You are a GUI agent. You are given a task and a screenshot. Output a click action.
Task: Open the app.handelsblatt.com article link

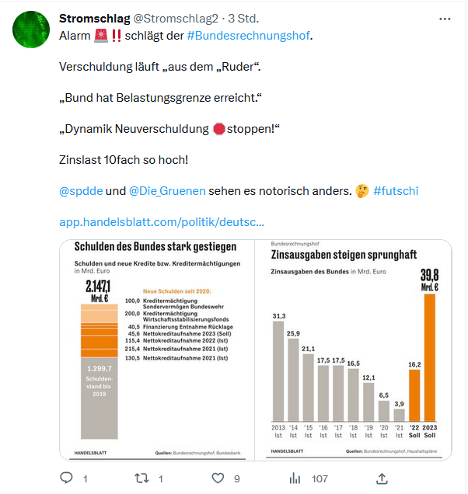point(162,222)
